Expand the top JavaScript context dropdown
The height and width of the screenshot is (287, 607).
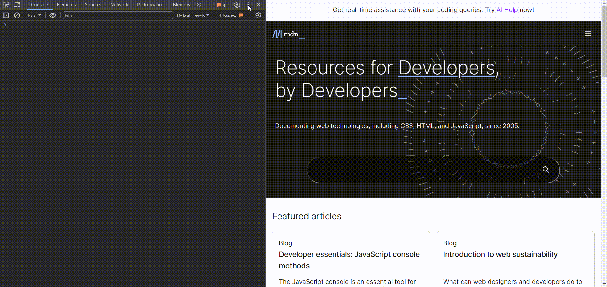pos(34,15)
